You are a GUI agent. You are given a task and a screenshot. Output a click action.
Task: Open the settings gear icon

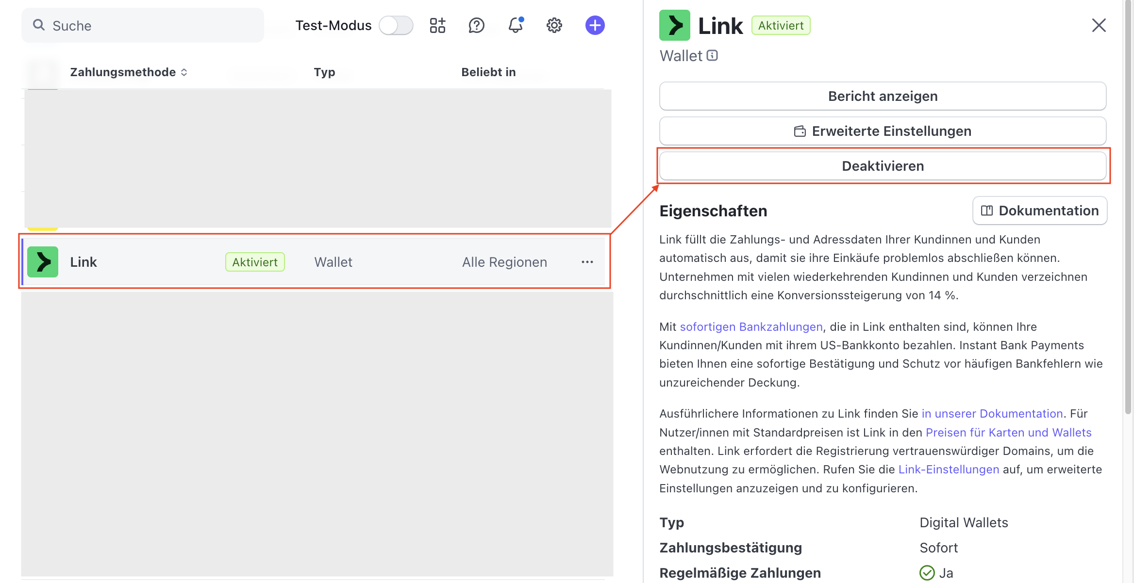[554, 25]
